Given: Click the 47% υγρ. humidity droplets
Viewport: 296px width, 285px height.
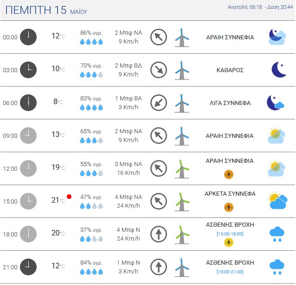Looking at the screenshot, I should click(91, 206).
